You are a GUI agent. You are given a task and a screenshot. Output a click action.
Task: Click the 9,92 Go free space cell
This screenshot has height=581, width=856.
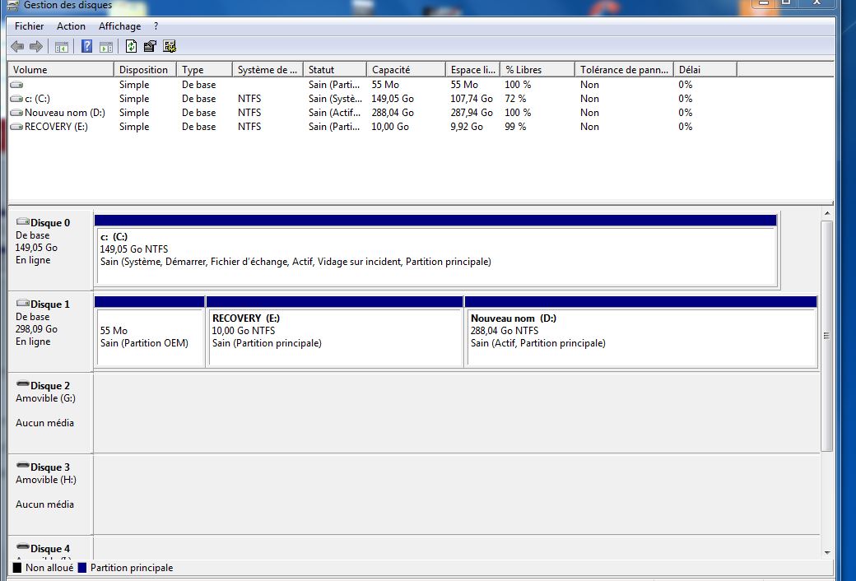(467, 127)
